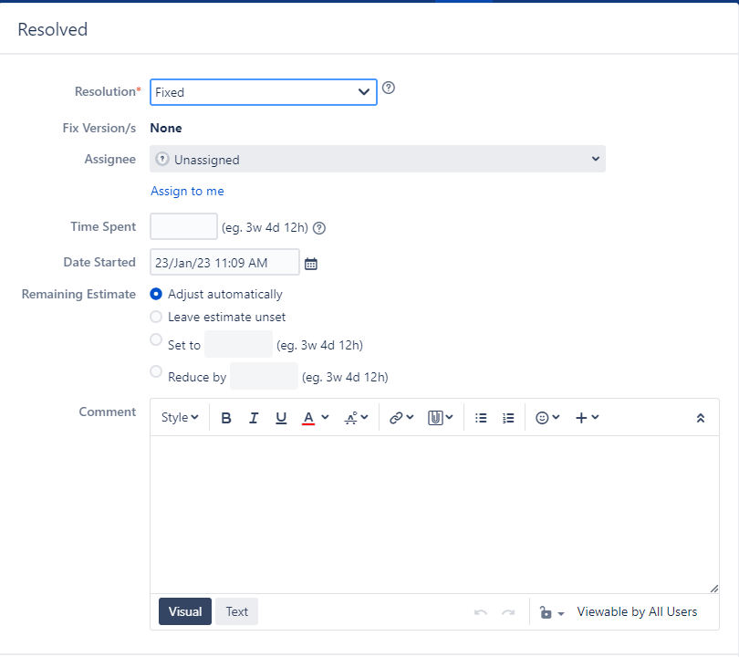
Task: Click the insert link icon
Action: click(x=396, y=418)
